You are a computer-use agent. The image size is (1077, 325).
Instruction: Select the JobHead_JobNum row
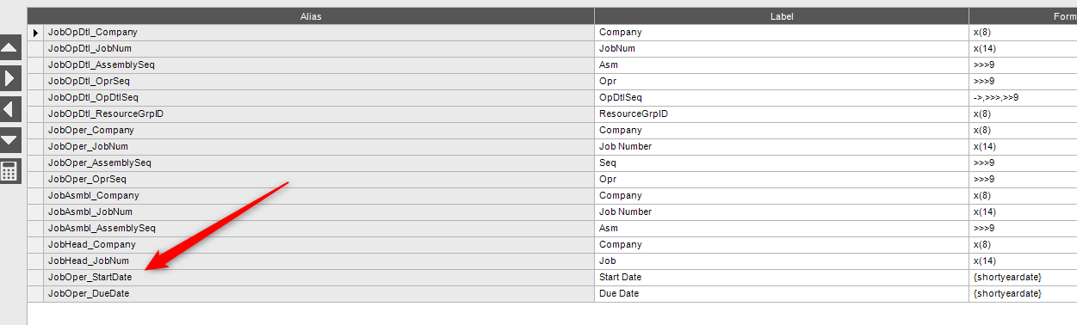point(552,261)
